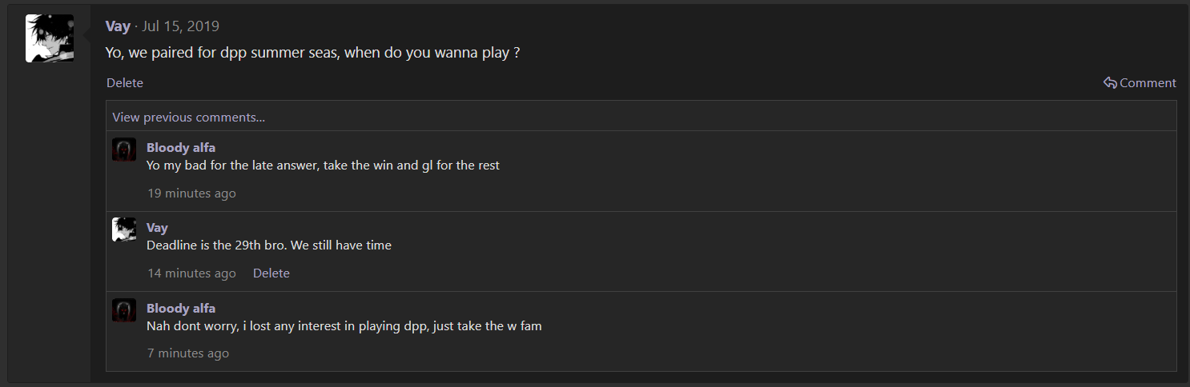Click the comment text starting "Nah dont worry"
Image resolution: width=1190 pixels, height=387 pixels.
pos(344,326)
